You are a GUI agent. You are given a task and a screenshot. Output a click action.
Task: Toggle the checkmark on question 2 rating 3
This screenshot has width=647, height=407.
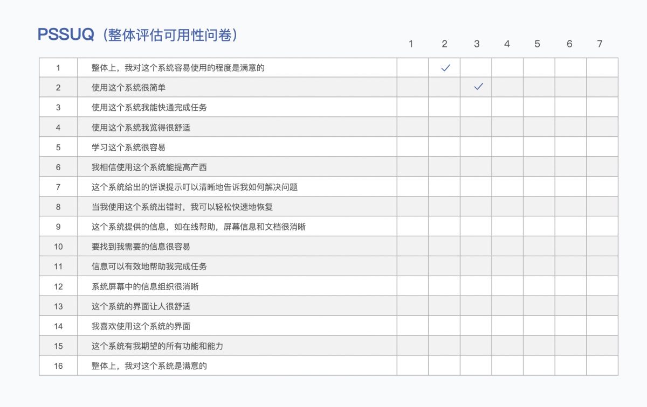click(477, 87)
